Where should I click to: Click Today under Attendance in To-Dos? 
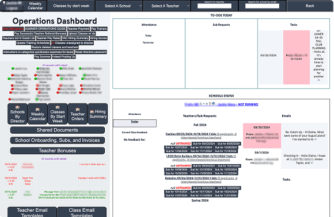[x=148, y=36]
